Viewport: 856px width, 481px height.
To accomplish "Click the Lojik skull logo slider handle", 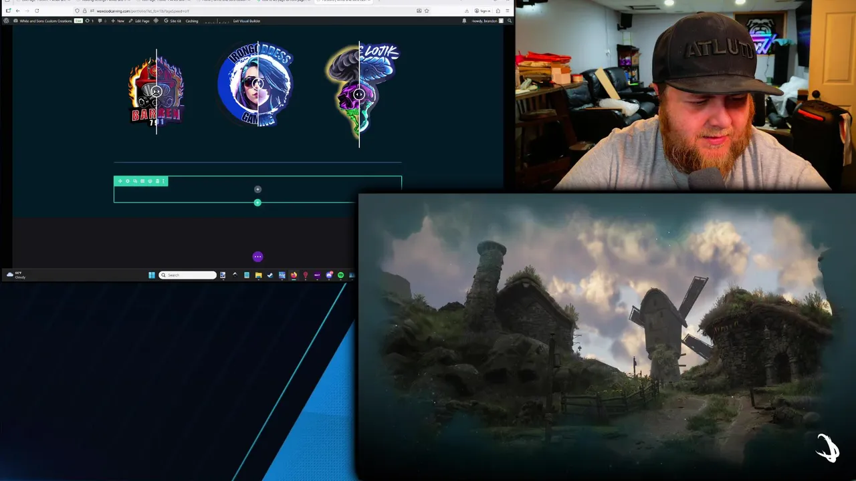I will tap(359, 94).
